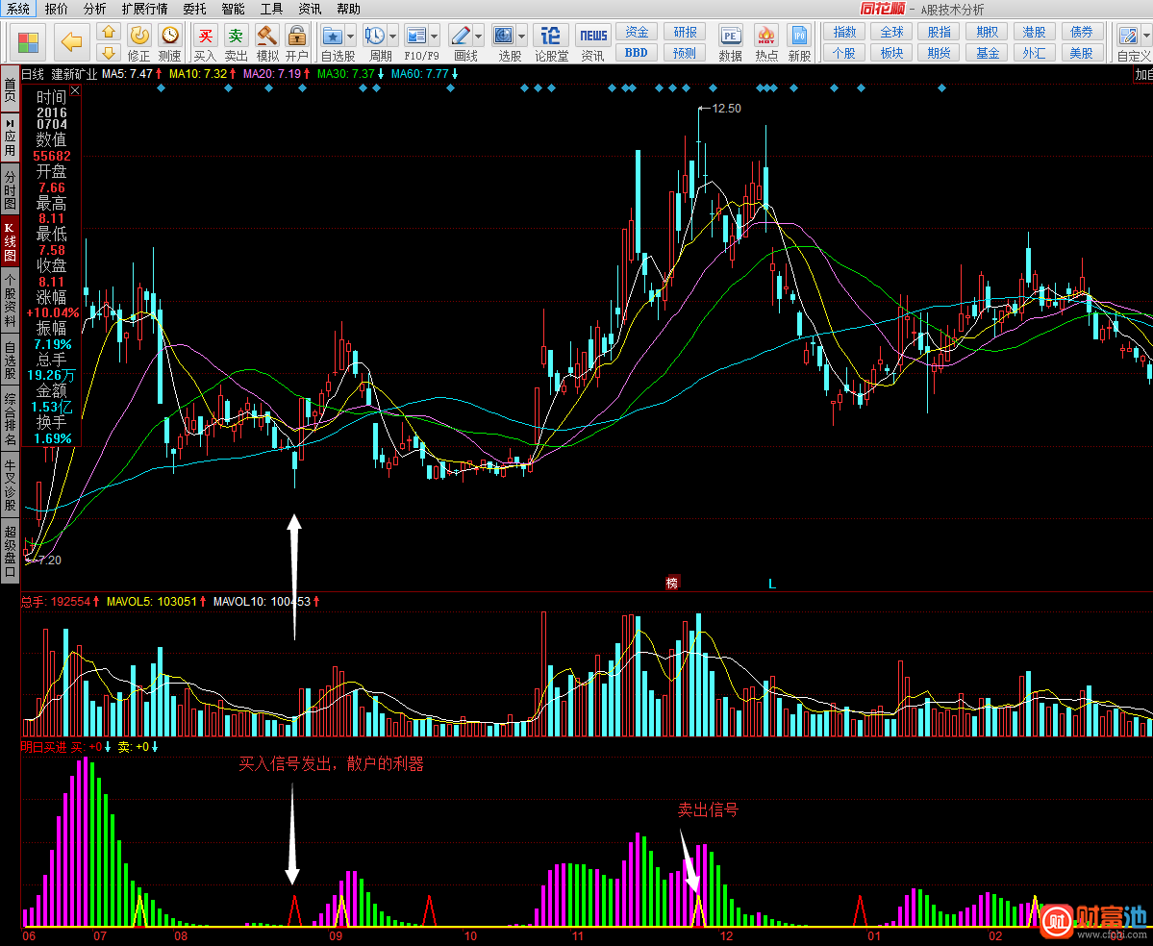Open the 数据 PE data icon
This screenshot has width=1153, height=946.
[730, 42]
